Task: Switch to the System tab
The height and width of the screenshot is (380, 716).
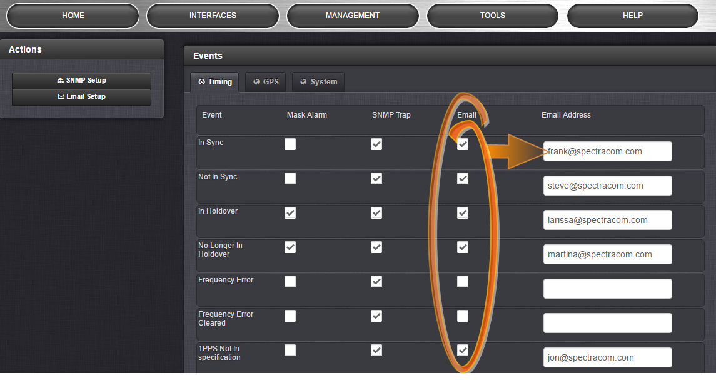Action: tap(318, 82)
